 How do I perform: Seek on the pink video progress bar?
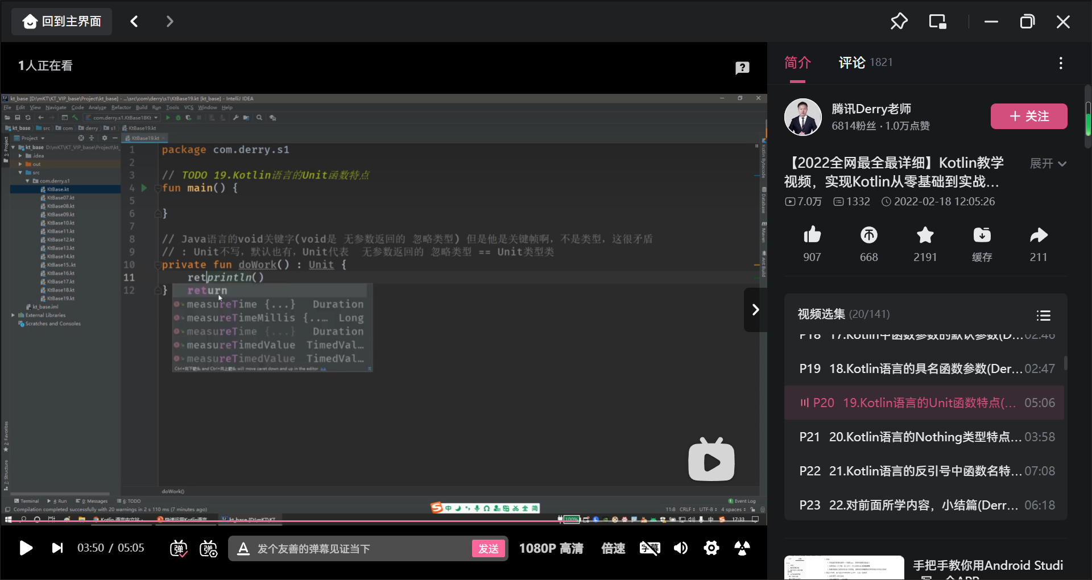(x=383, y=521)
